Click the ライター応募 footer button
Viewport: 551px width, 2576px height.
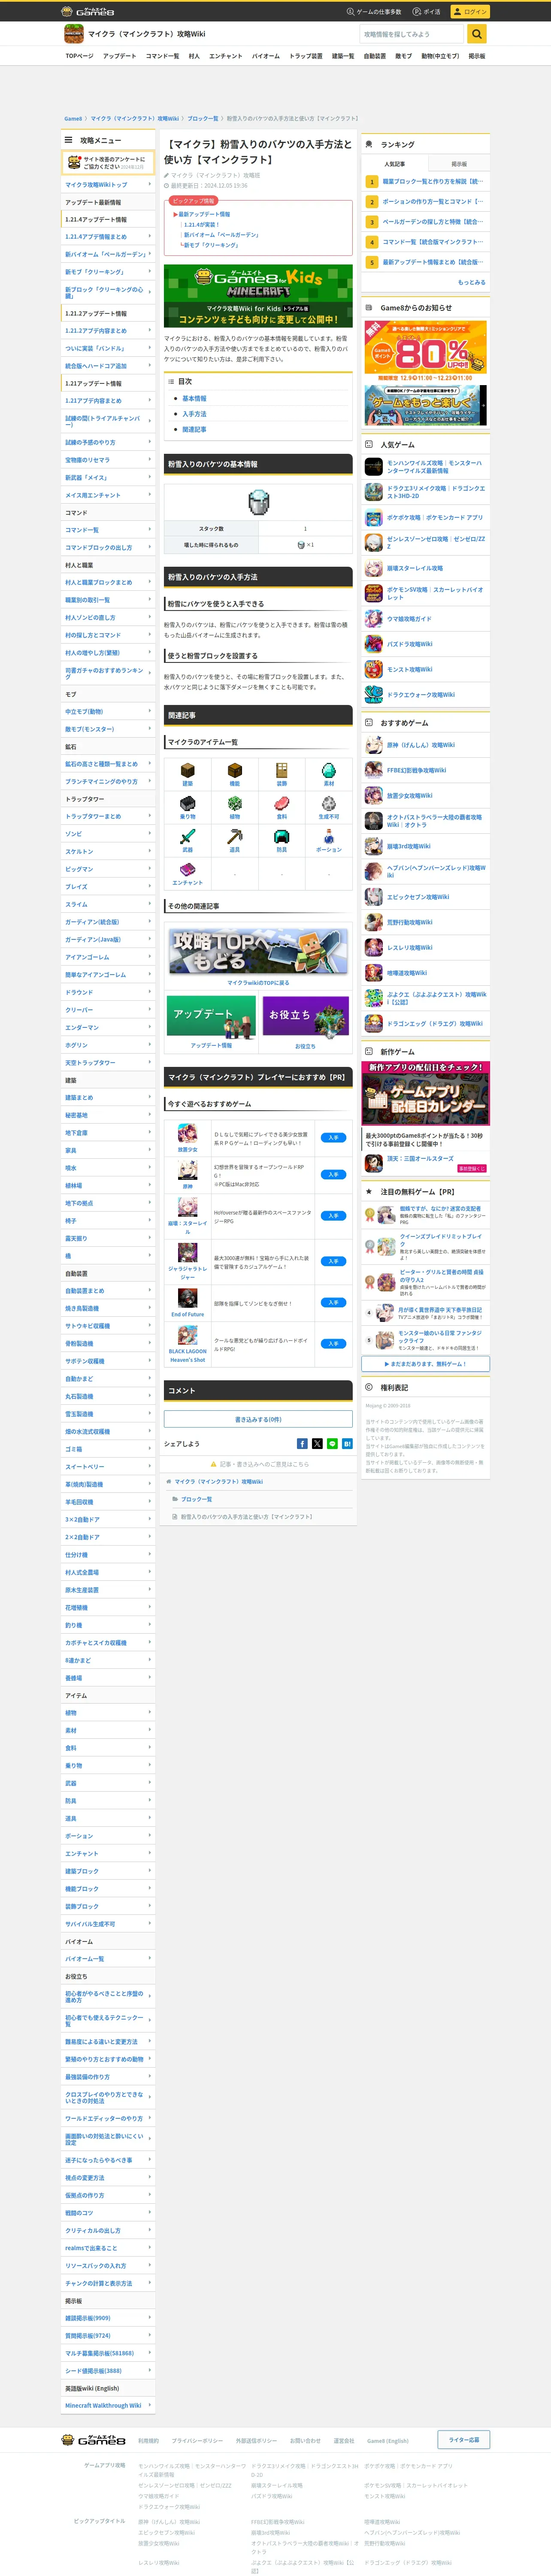pyautogui.click(x=463, y=2439)
